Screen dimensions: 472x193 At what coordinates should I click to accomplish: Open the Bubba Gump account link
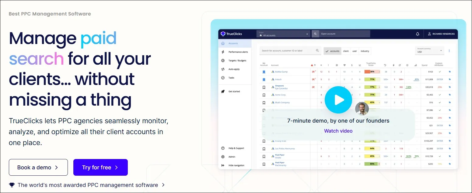click(281, 72)
